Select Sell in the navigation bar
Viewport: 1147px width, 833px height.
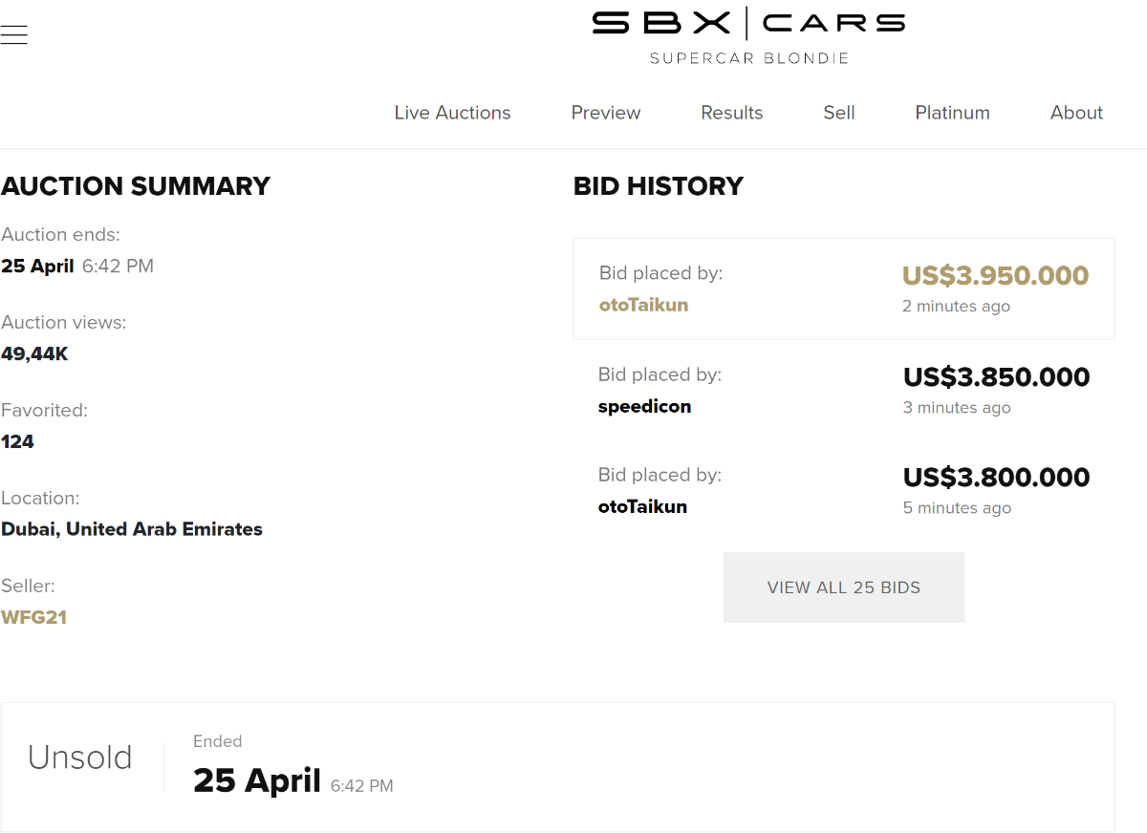[x=839, y=113]
